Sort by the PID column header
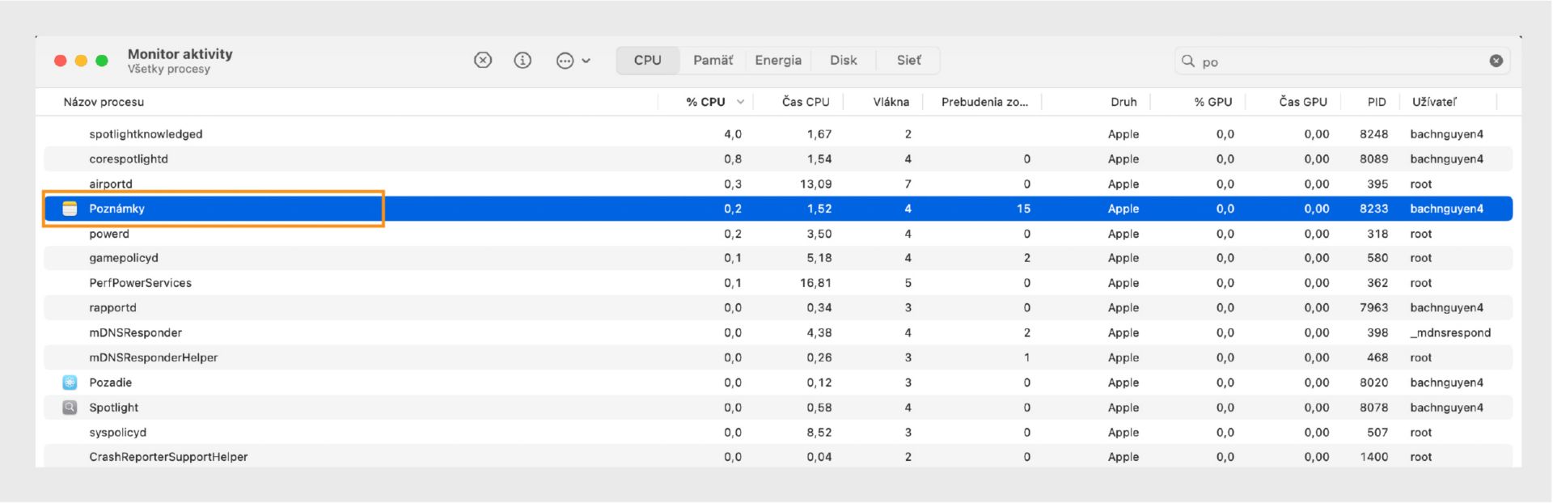1553x503 pixels. (x=1377, y=102)
